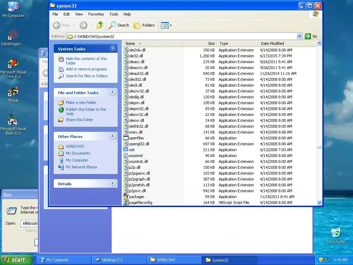Select the osuninst application icon

(x=126, y=156)
